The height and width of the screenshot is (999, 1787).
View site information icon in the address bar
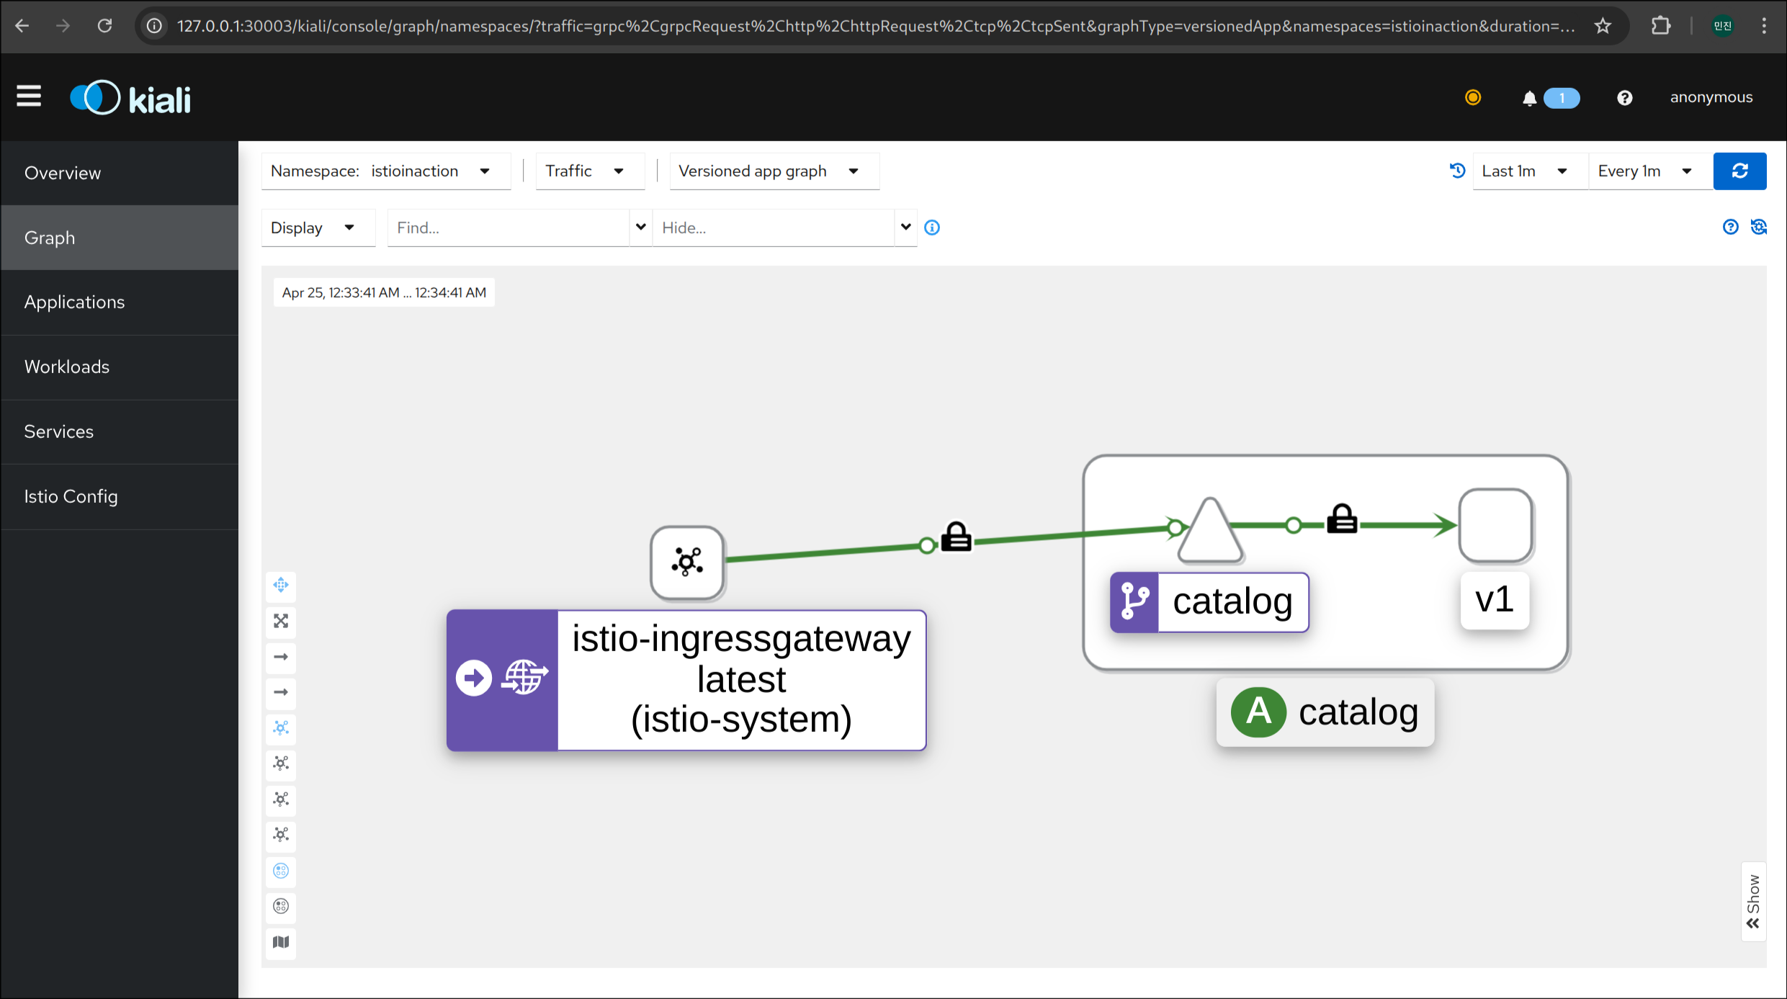click(154, 27)
